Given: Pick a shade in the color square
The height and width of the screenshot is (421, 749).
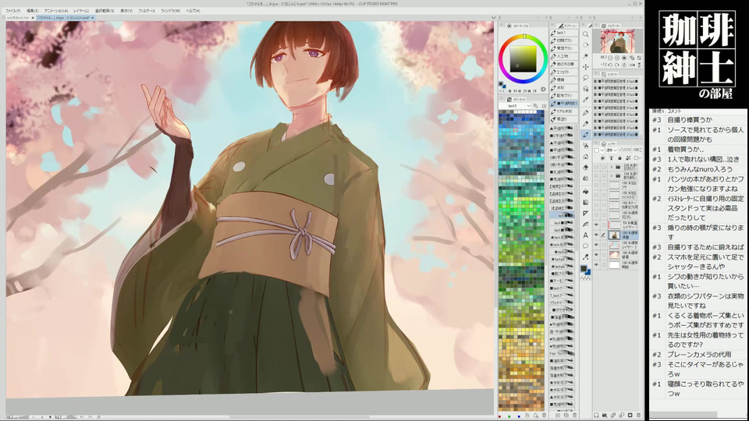Looking at the screenshot, I should coord(524,58).
